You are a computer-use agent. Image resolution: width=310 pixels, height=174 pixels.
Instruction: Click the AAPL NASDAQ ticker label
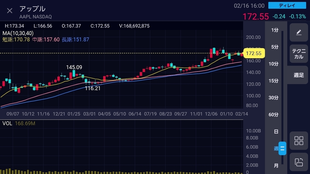[x=36, y=17]
